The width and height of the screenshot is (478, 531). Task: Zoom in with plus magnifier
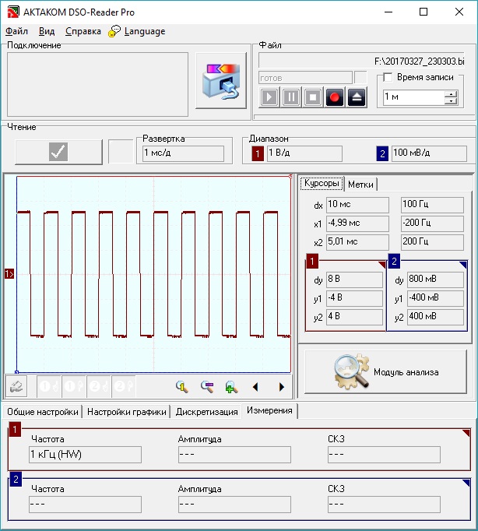231,387
